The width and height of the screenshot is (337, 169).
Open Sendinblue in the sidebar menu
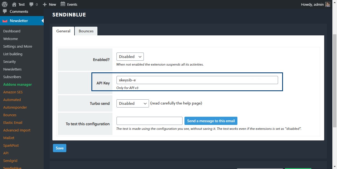[x=12, y=167]
